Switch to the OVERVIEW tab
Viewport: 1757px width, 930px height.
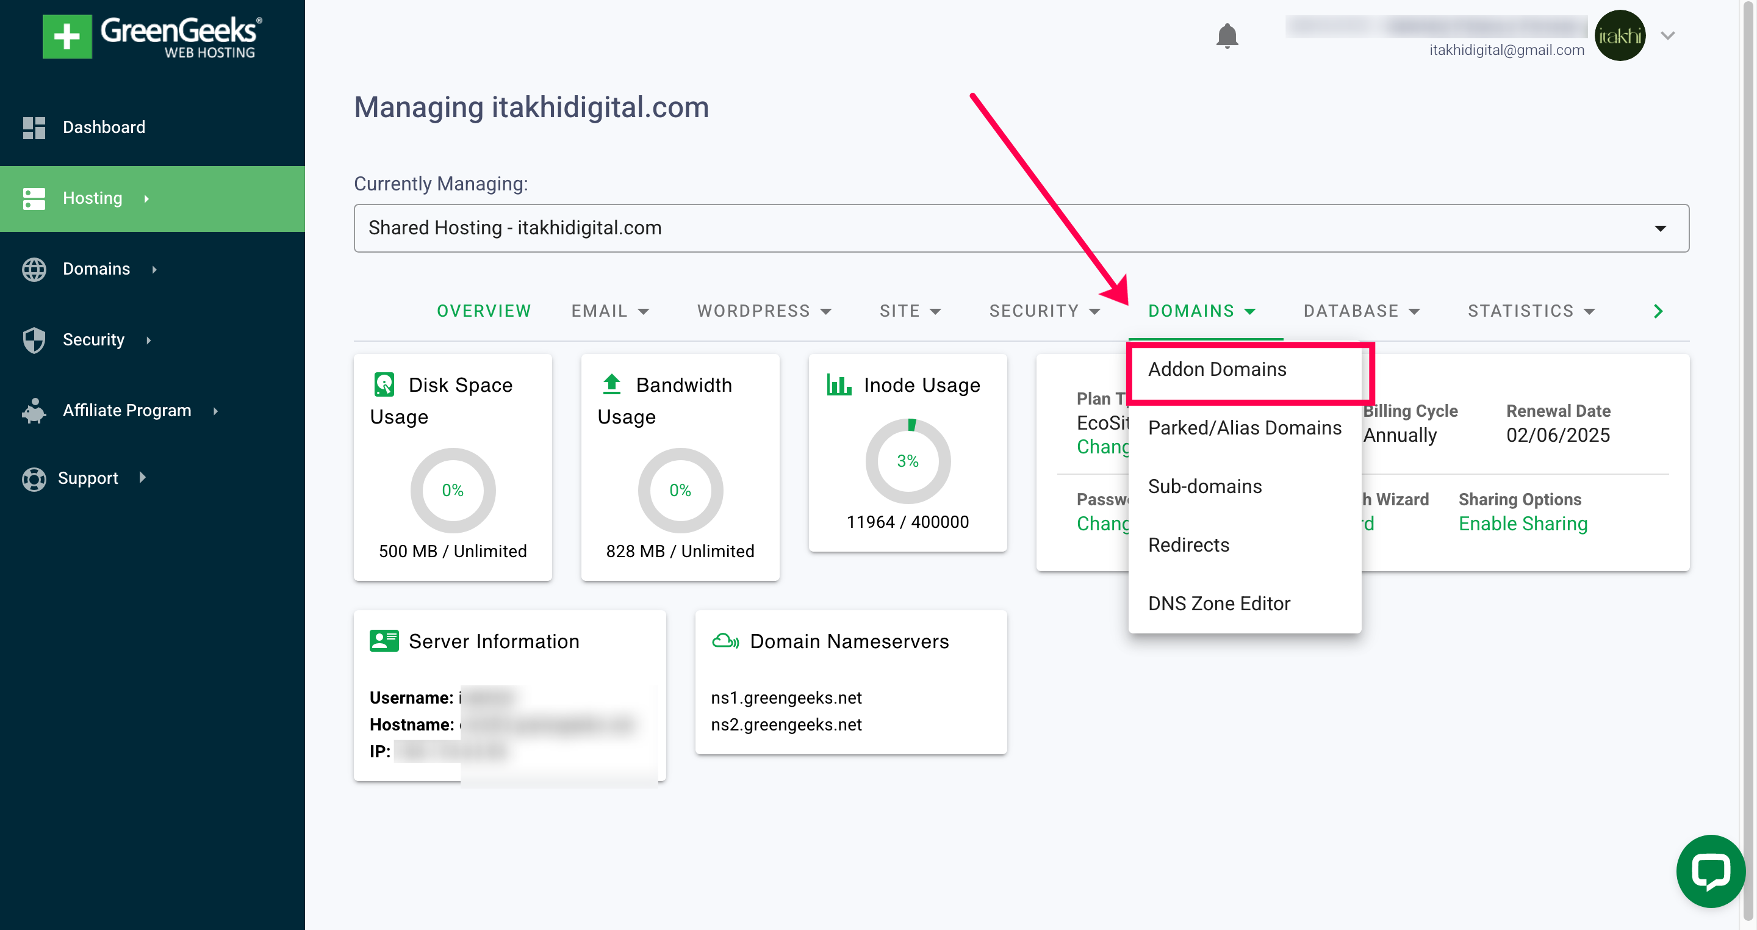[x=484, y=311]
